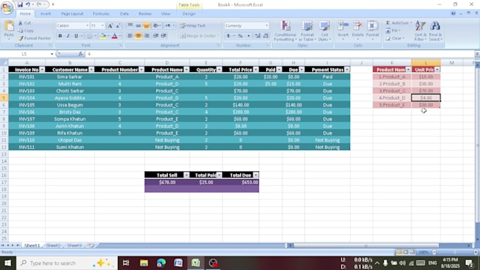Switch to Sheet3 worksheet
The image size is (480, 270).
74,245
